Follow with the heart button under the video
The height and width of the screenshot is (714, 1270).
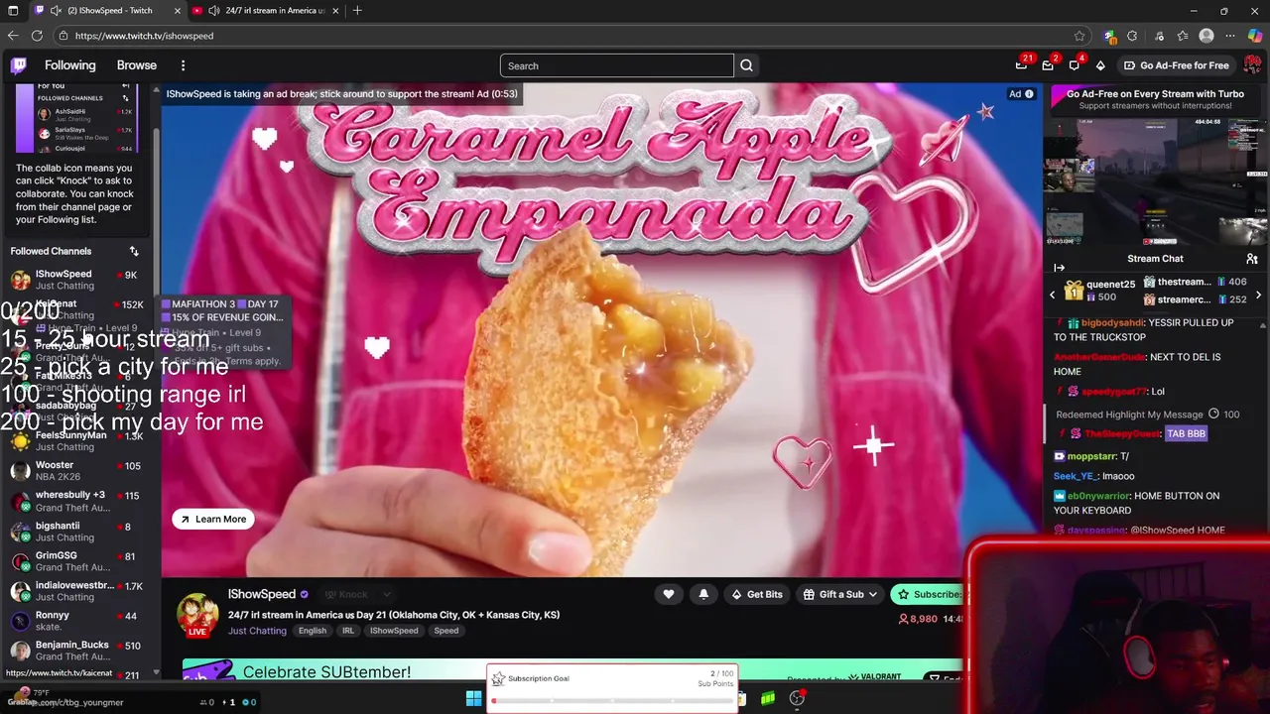click(x=669, y=594)
